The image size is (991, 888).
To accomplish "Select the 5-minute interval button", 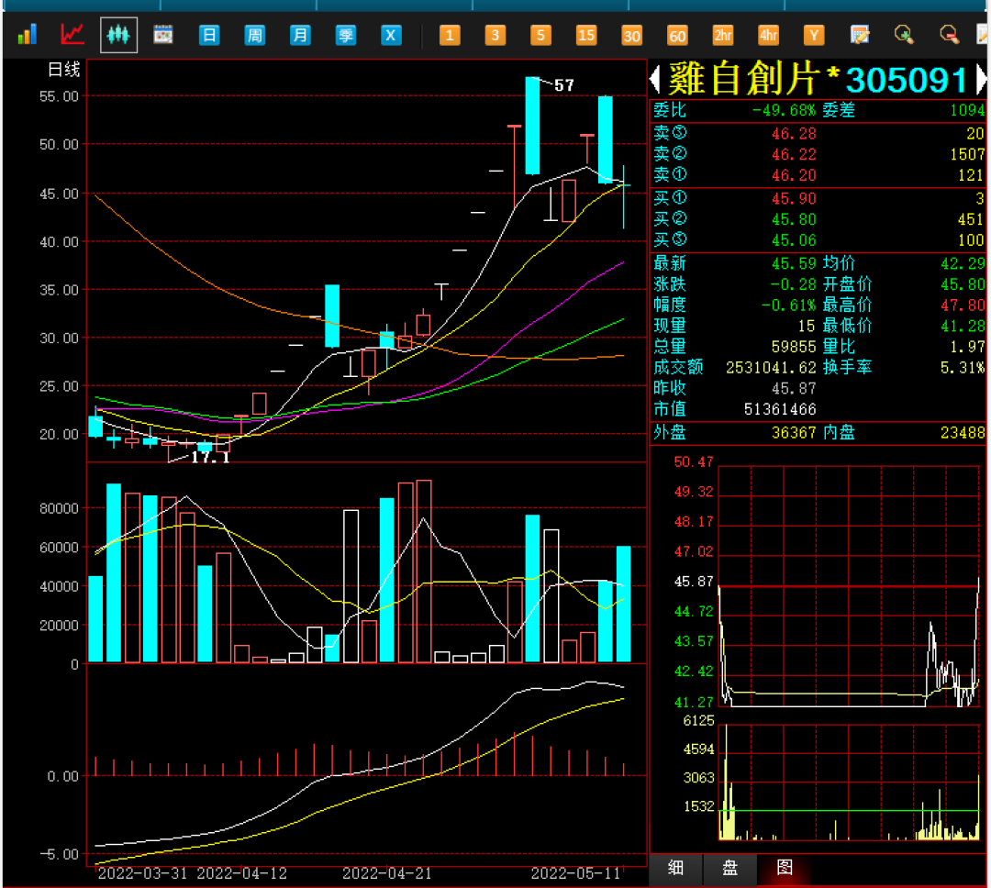I will 540,35.
